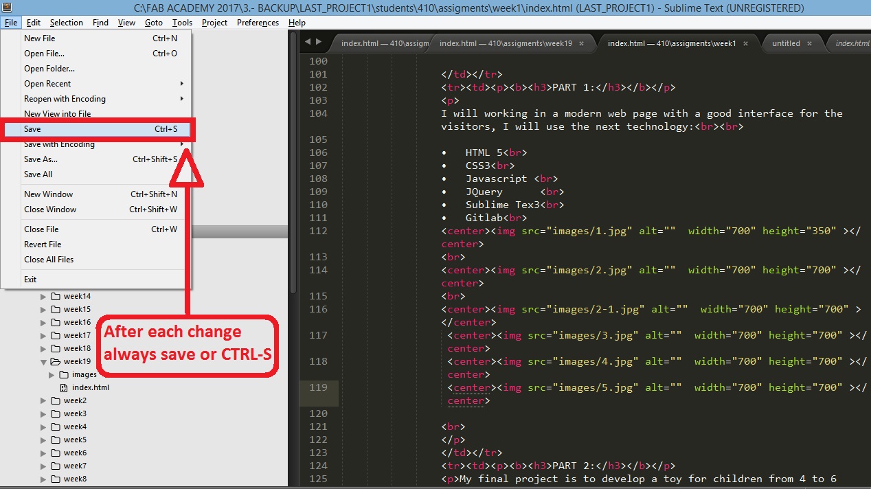Expand the Open Recent submenu
The height and width of the screenshot is (489, 871).
pyautogui.click(x=96, y=84)
